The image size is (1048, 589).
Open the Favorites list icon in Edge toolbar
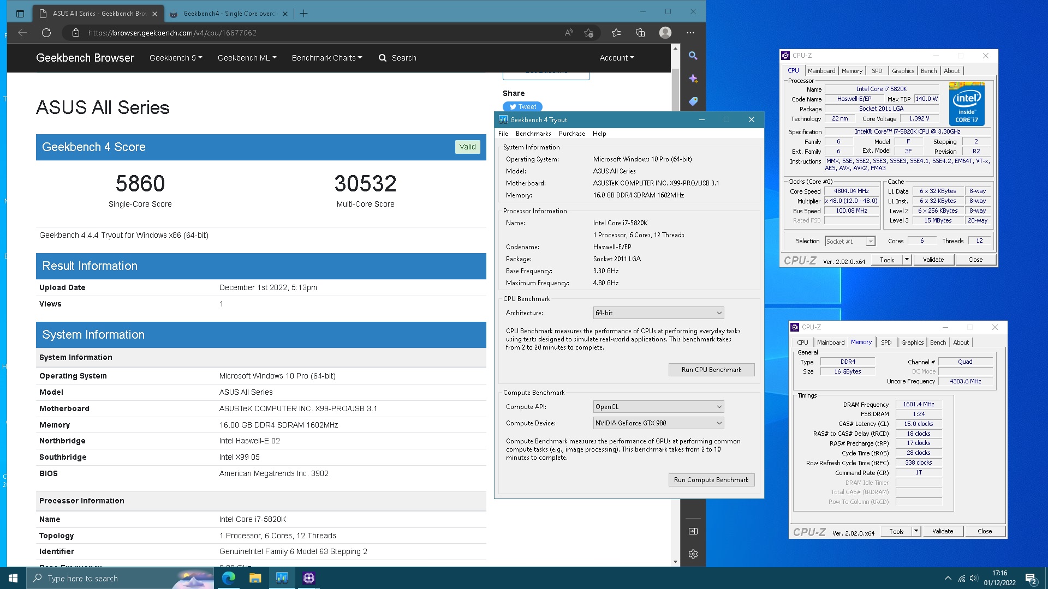pyautogui.click(x=616, y=33)
